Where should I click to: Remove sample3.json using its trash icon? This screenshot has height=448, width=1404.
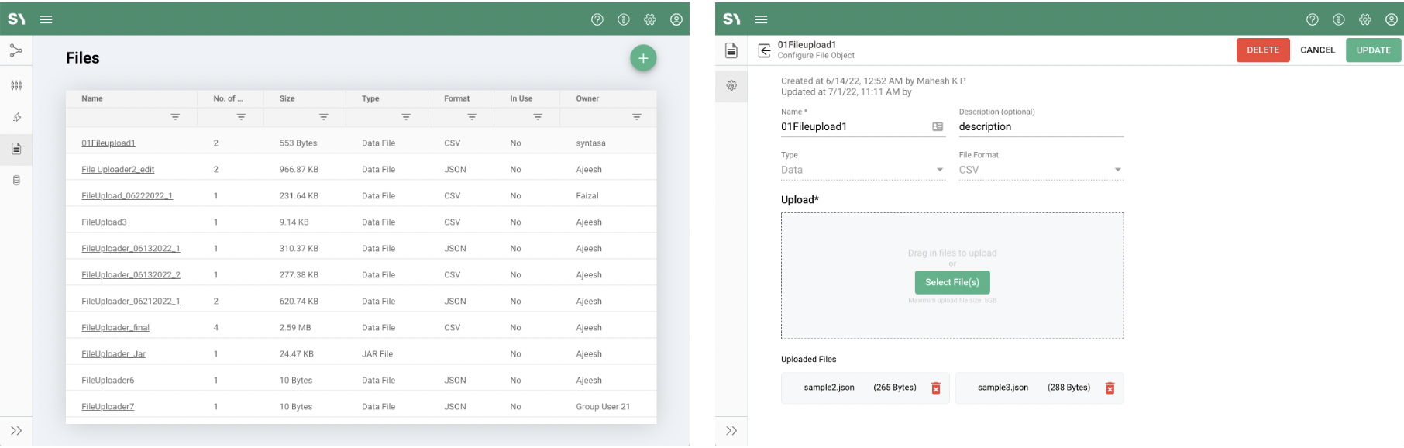click(x=1109, y=388)
